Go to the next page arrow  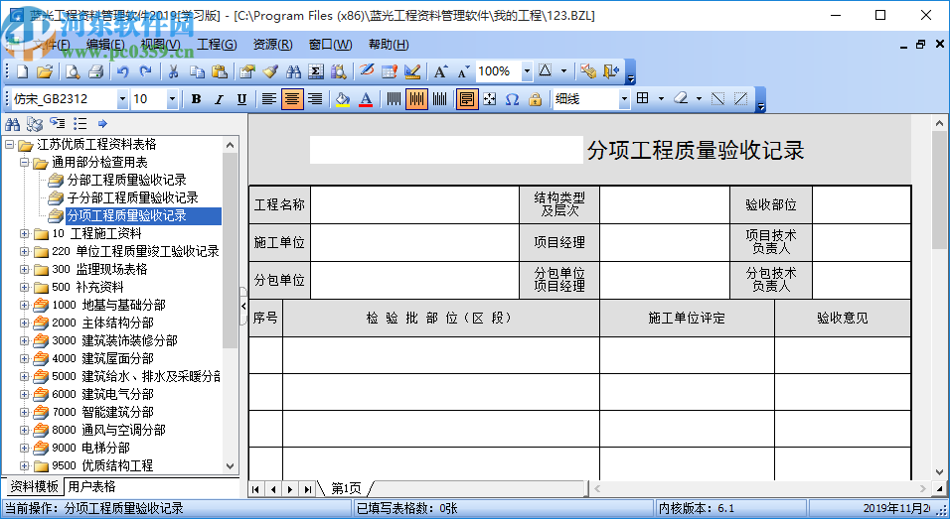[291, 489]
